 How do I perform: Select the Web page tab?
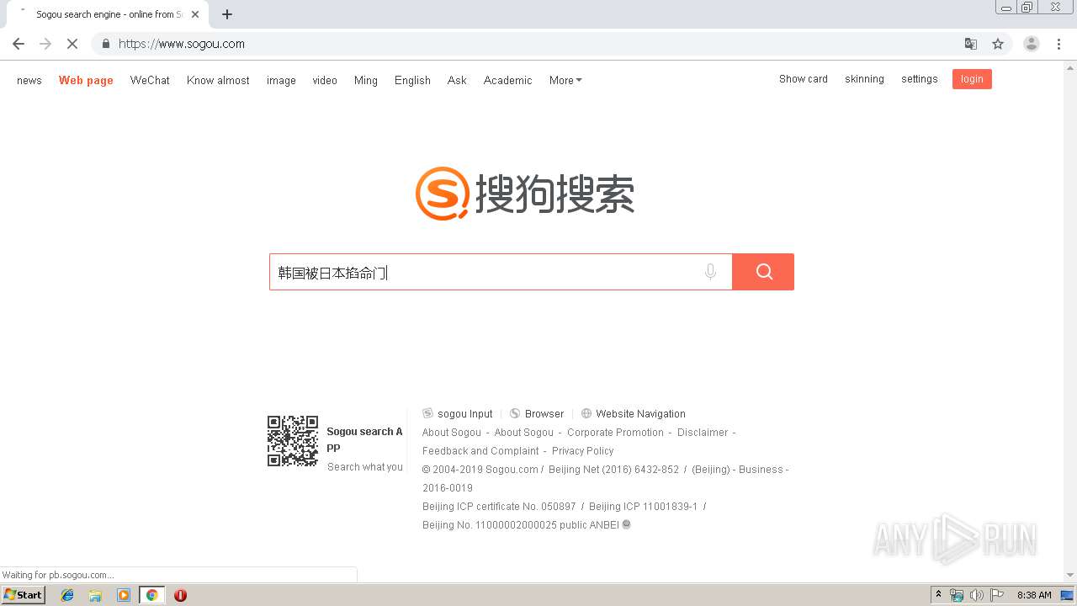pos(86,80)
